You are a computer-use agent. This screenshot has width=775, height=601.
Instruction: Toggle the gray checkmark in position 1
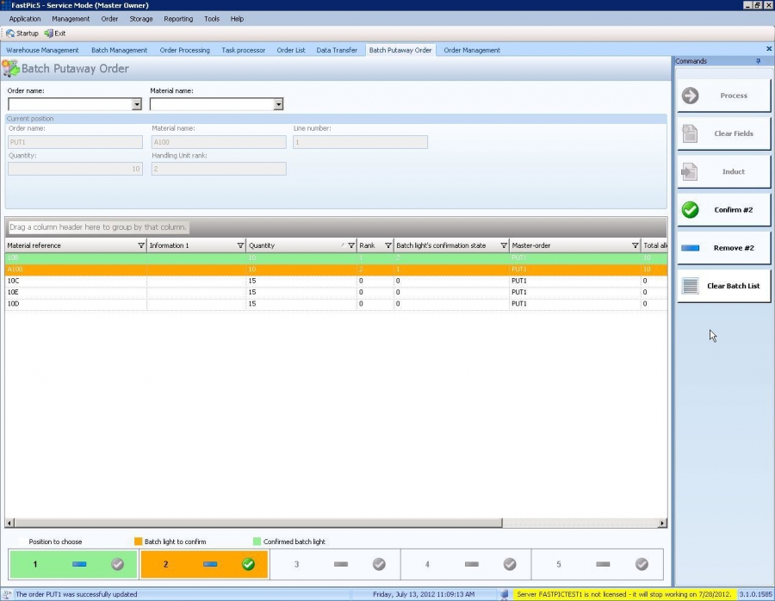tap(118, 565)
